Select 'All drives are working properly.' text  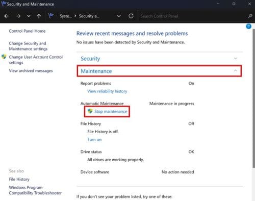point(116,160)
